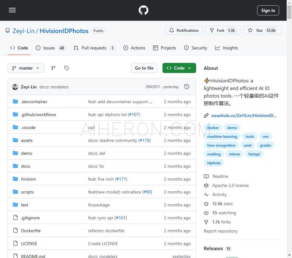View tags via the tag icon
This screenshot has height=258, width=292.
67,68
